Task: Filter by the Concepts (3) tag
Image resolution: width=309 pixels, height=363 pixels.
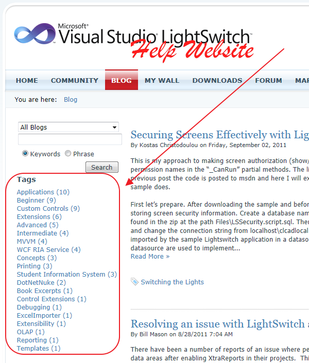Action: tap(37, 258)
